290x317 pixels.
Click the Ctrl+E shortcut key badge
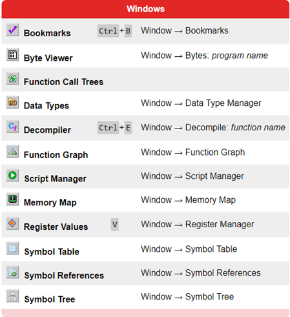[114, 128]
